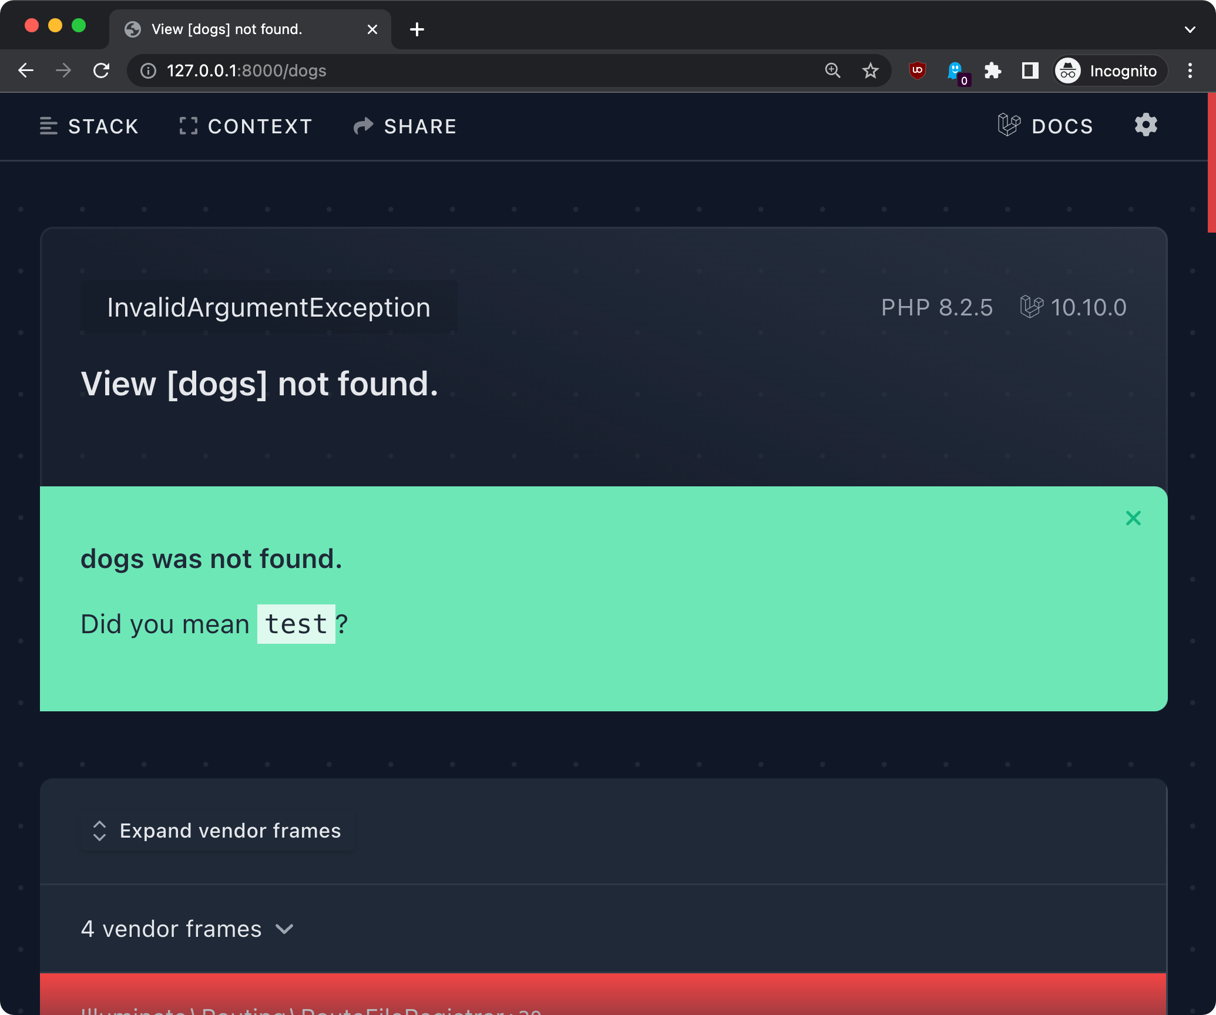The height and width of the screenshot is (1015, 1216).
Task: Open Laravel DOCS link
Action: click(x=1046, y=126)
